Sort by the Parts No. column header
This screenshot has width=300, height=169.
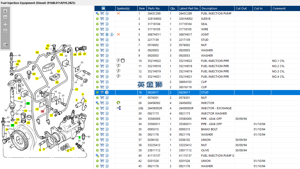pos(154,8)
